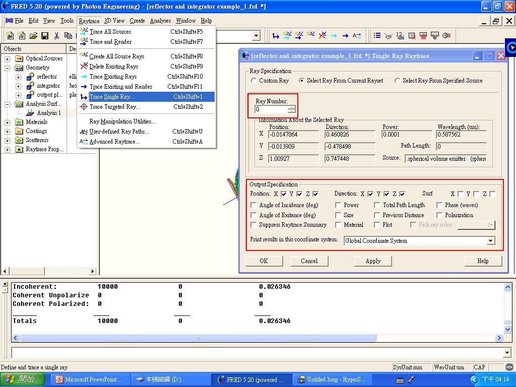Expand the reflector tree node
The image size is (516, 387).
(19, 77)
